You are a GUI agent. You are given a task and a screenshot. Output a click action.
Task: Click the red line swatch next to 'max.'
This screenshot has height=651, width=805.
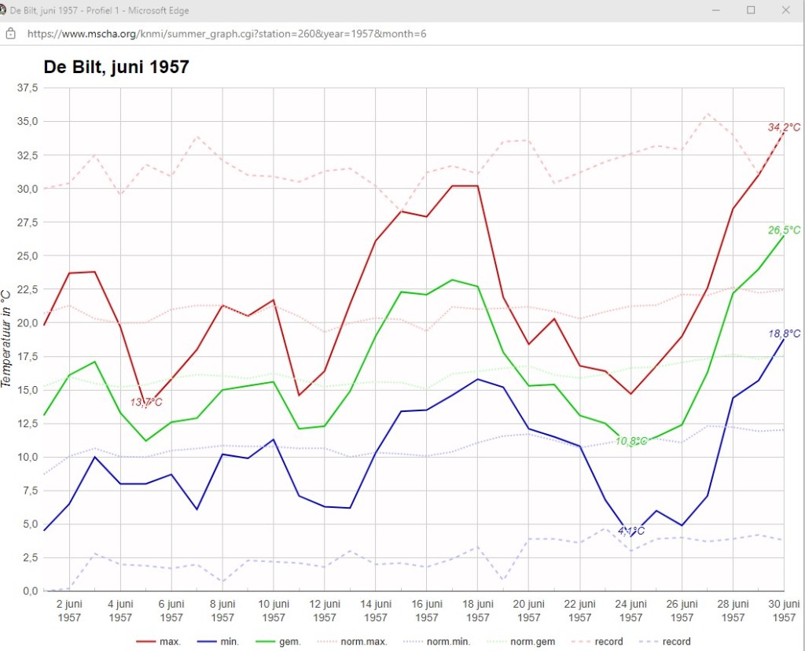point(145,642)
